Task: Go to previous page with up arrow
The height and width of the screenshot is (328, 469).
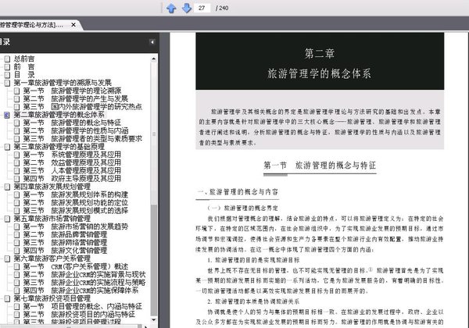Action: [x=171, y=9]
